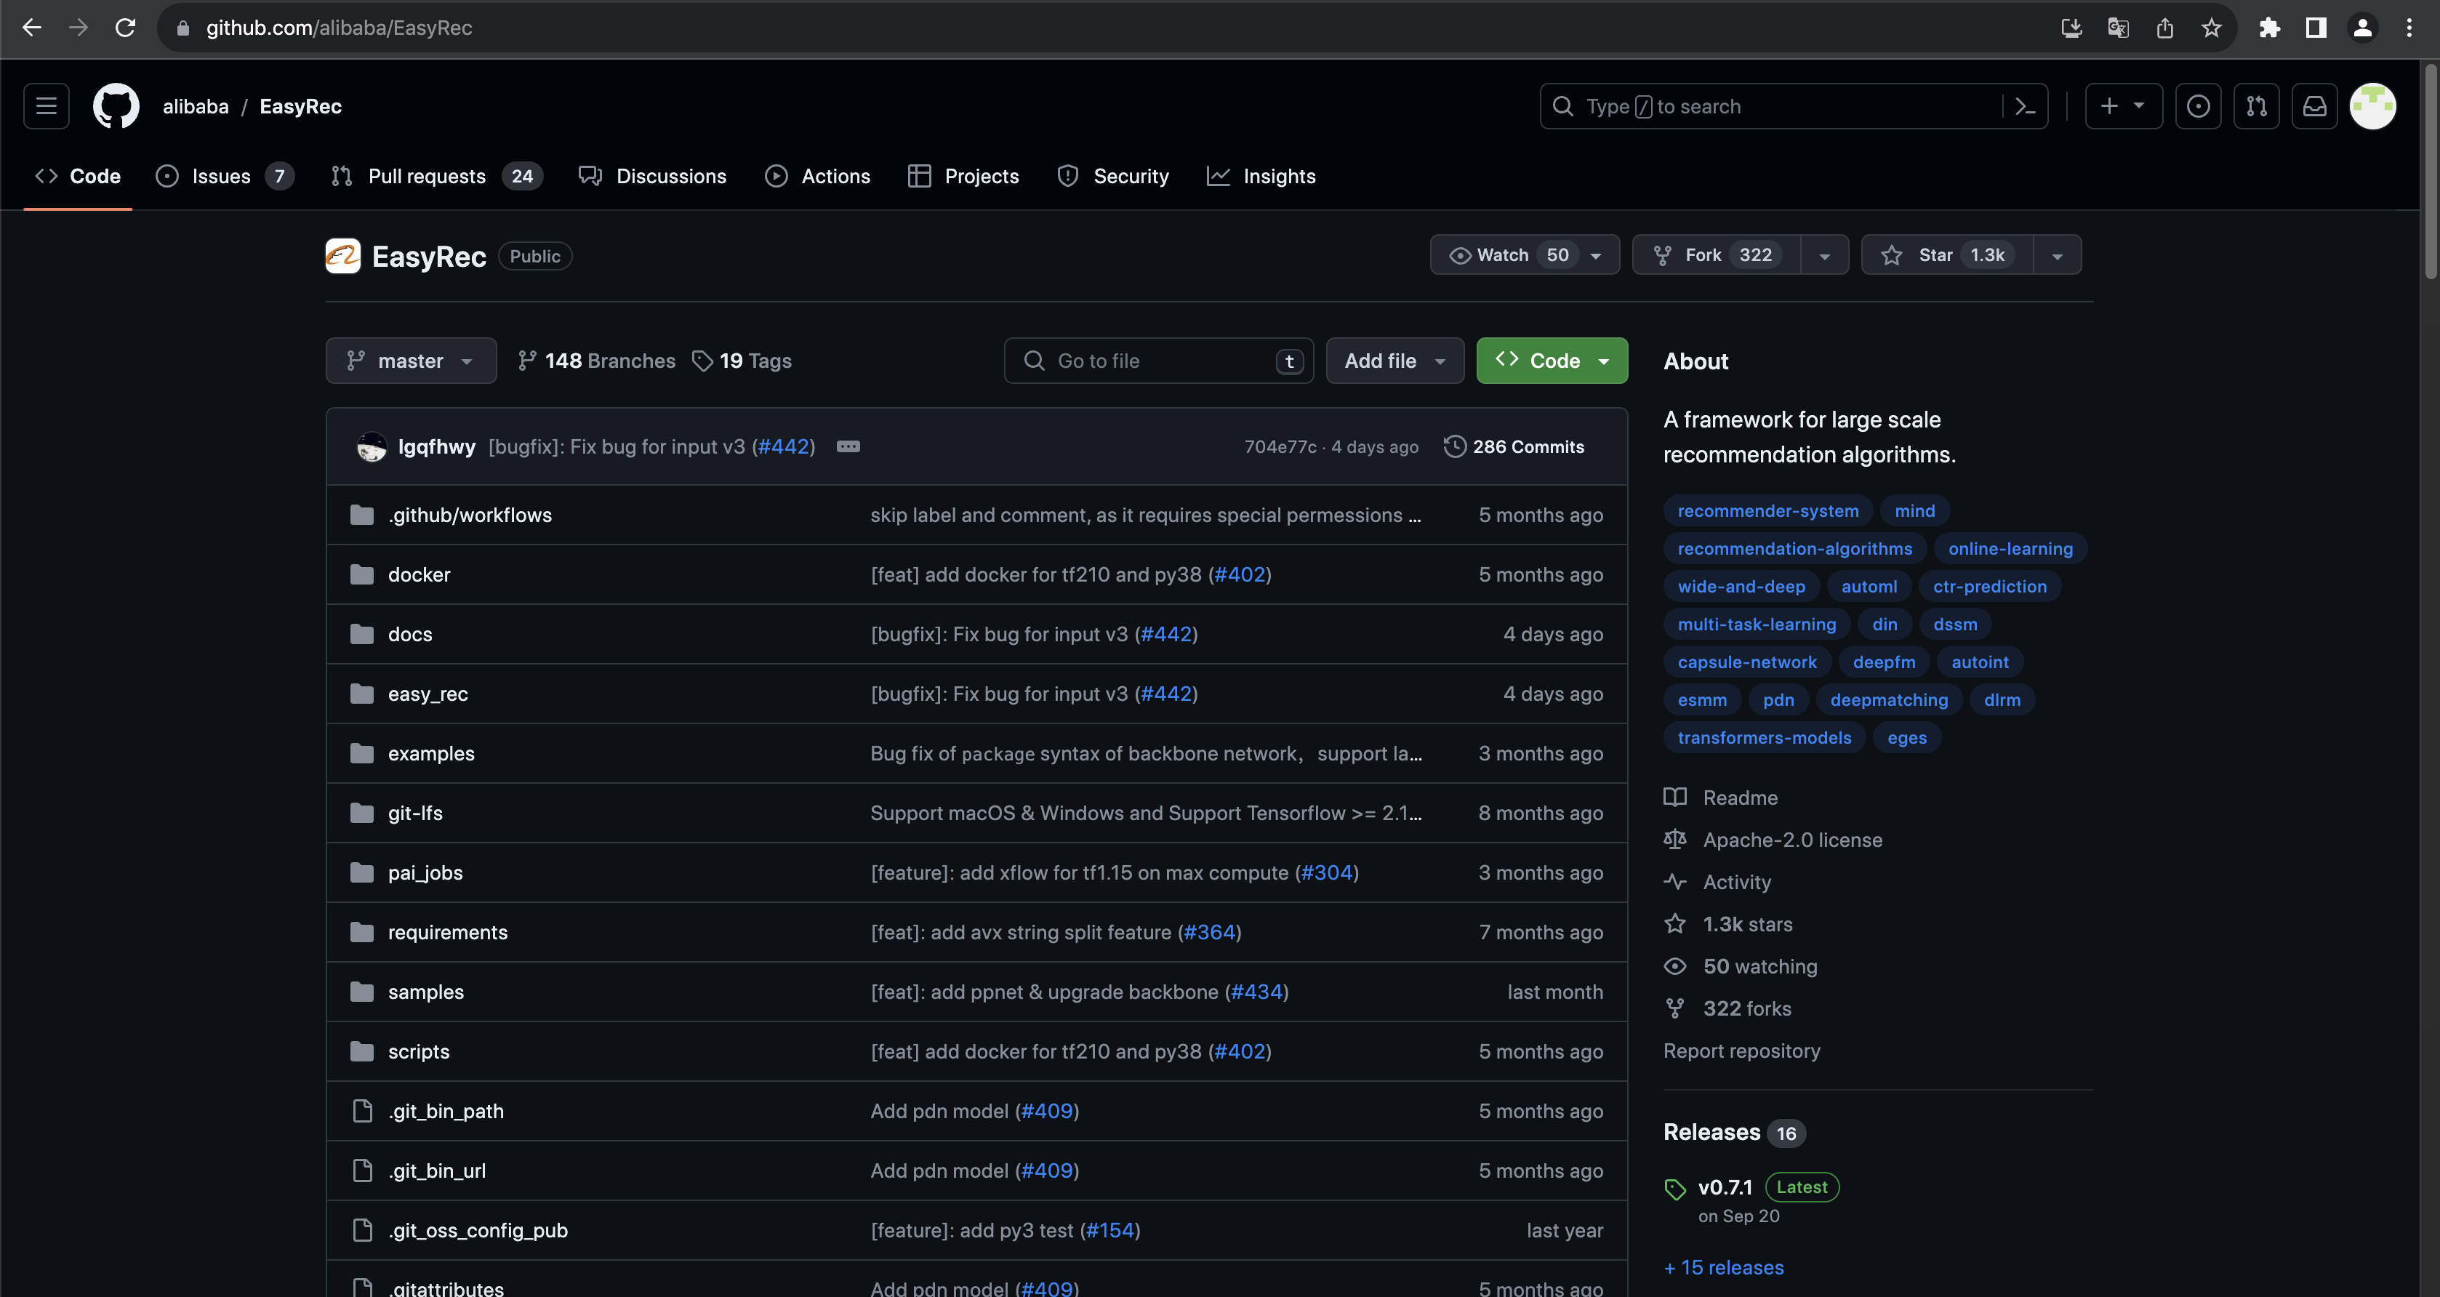Open the Chrome three-dot menu
2440x1297 pixels.
coord(2409,28)
